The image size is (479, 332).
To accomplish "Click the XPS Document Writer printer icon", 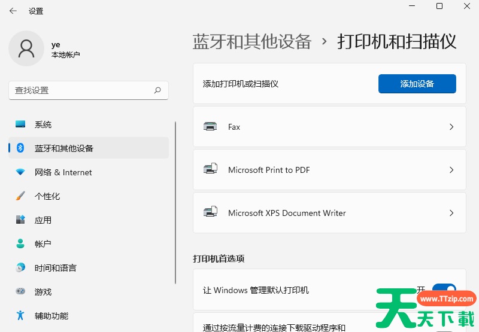I will (x=210, y=212).
